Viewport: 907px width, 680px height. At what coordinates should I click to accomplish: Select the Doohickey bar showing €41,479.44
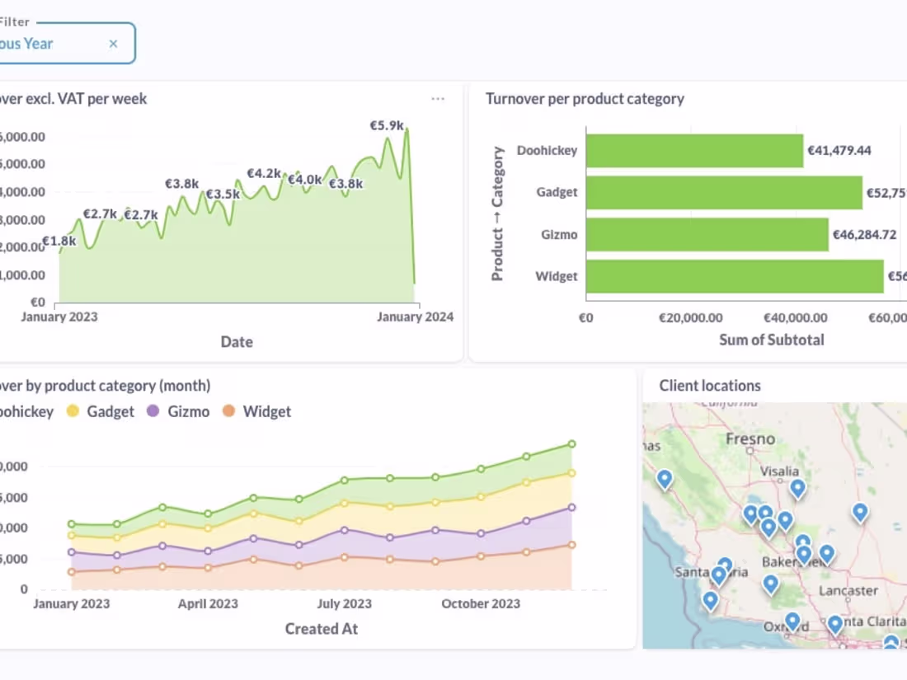pos(693,150)
